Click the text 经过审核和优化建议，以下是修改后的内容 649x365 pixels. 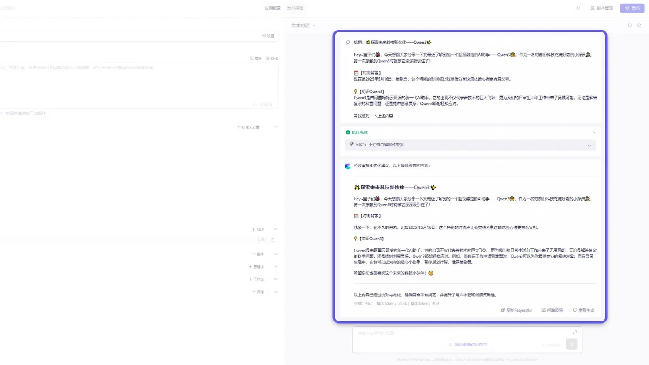[x=392, y=165]
